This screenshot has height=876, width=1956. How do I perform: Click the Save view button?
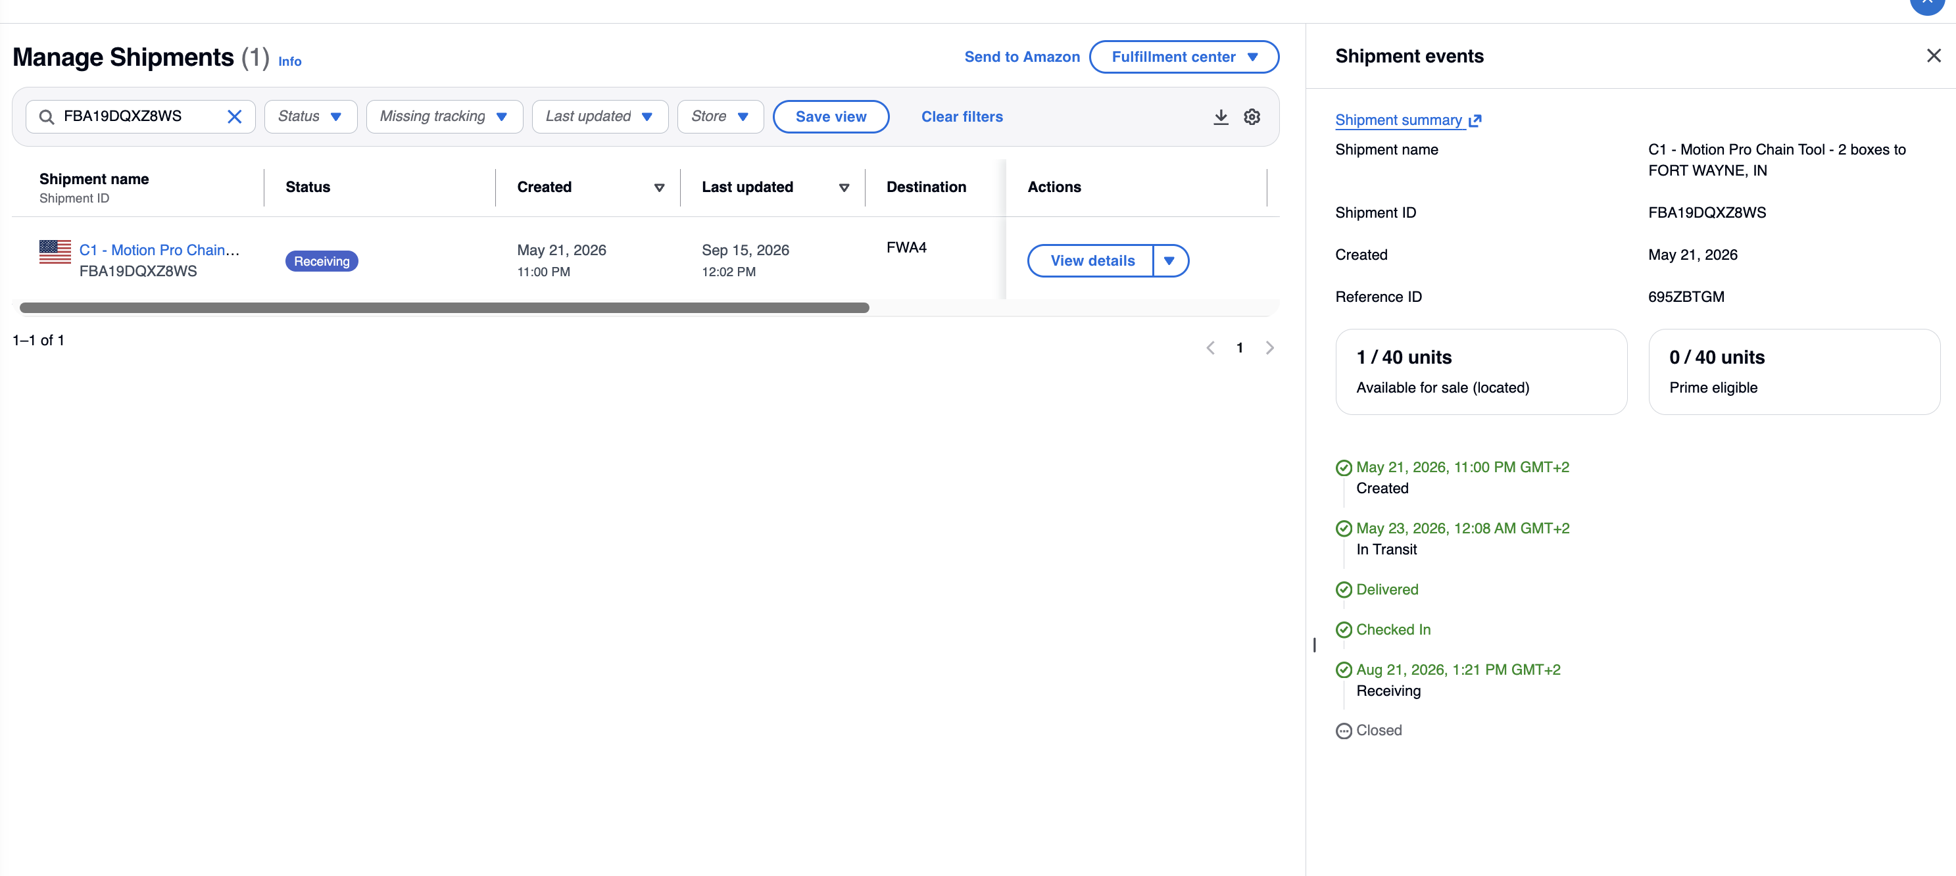[831, 117]
